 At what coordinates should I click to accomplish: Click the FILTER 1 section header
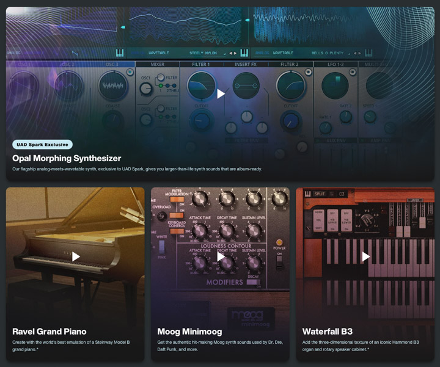[200, 64]
